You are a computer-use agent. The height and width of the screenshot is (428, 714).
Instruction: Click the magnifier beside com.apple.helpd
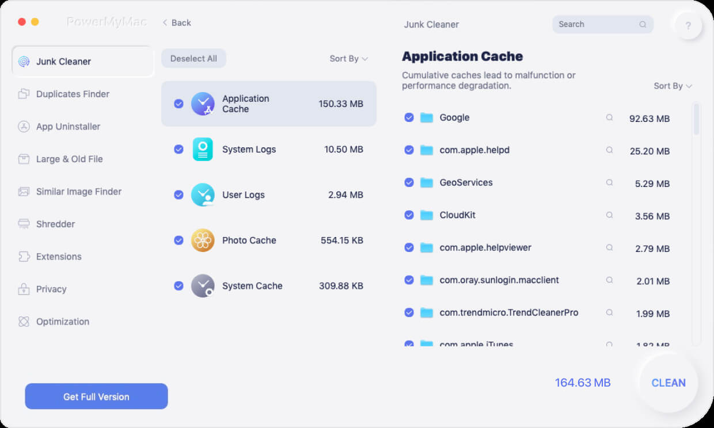point(609,150)
